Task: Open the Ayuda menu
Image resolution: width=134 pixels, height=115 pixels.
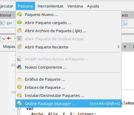Action: pos(93,6)
